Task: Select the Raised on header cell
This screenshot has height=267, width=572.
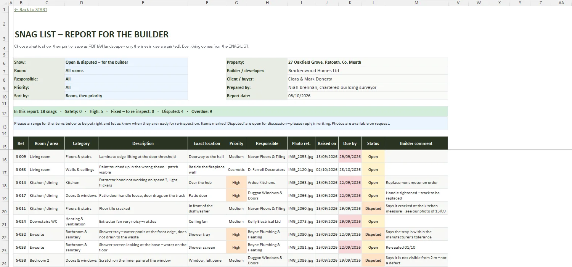Action: pyautogui.click(x=327, y=143)
